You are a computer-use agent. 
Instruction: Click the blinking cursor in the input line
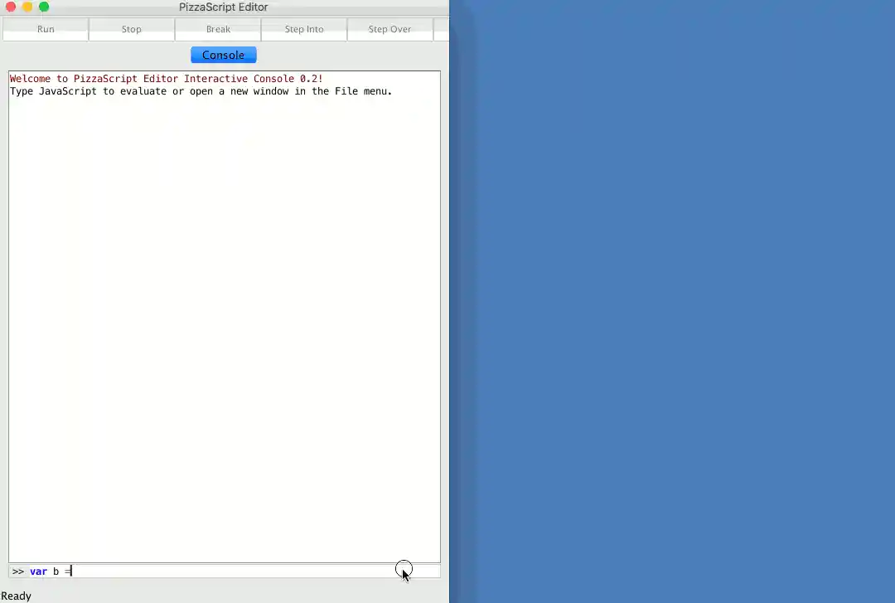(x=70, y=571)
